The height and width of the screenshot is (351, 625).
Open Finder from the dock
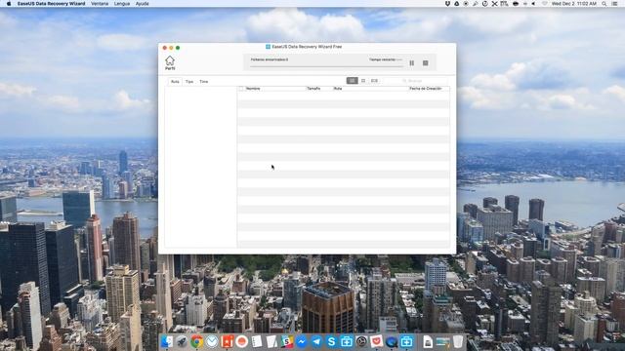point(167,341)
